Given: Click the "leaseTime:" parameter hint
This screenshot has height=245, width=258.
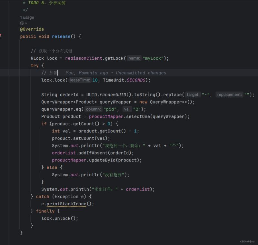Looking at the screenshot, I should click(x=80, y=80).
